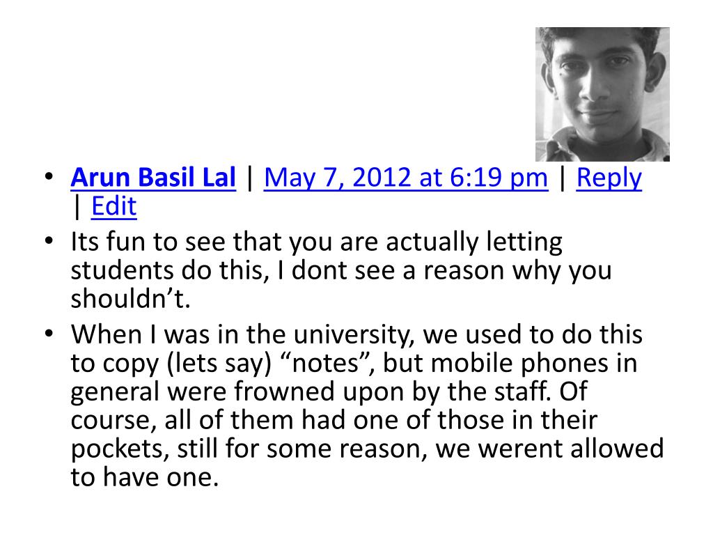Click the pipe separator before Edit
Viewport: 713px width, 535px height.
point(77,207)
